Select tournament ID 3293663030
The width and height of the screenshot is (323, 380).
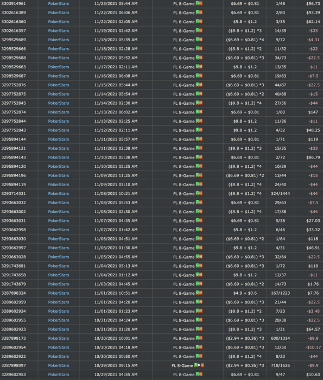click(x=14, y=239)
